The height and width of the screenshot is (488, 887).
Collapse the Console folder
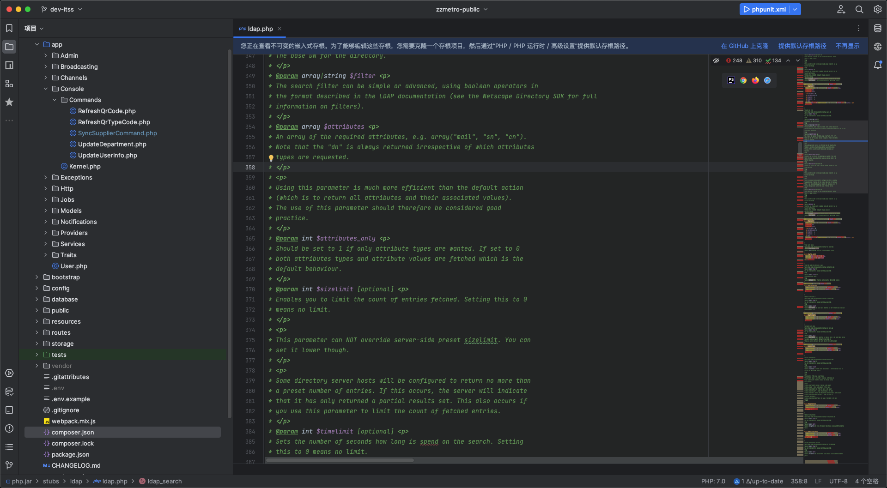click(46, 89)
